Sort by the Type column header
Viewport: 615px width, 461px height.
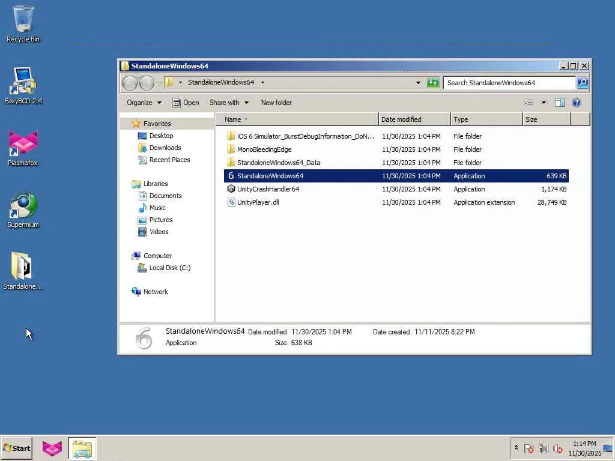(x=486, y=119)
